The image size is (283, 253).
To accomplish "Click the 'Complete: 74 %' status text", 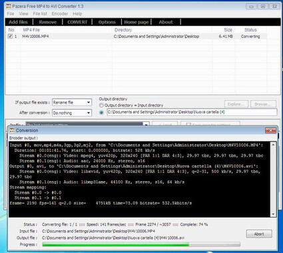I will [x=194, y=224].
